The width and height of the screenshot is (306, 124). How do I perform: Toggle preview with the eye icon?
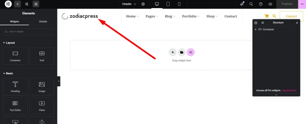[x=270, y=4]
